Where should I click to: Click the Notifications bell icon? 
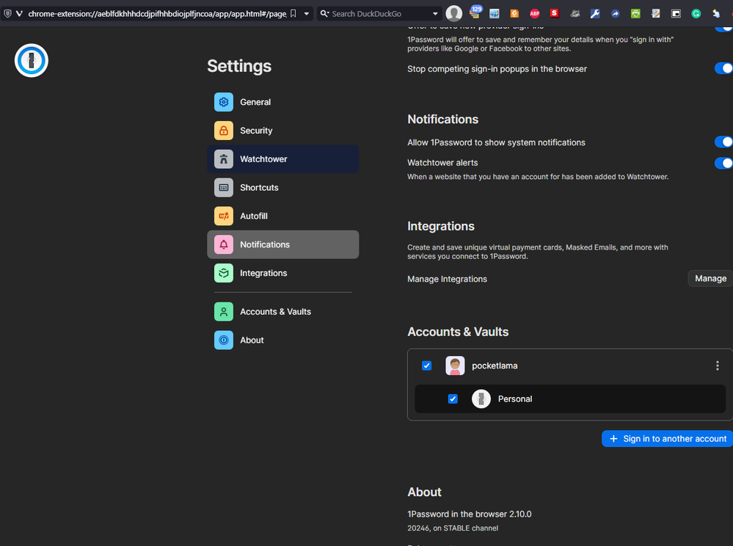224,244
